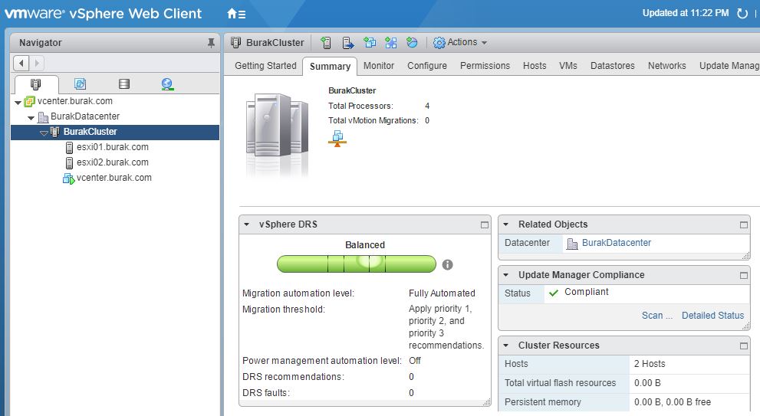This screenshot has height=416, width=760.
Task: Maximize the Cluster Resources portlet
Action: [x=744, y=346]
